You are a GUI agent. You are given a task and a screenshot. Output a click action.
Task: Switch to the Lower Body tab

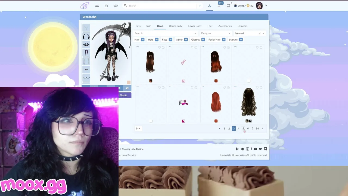pos(195,26)
